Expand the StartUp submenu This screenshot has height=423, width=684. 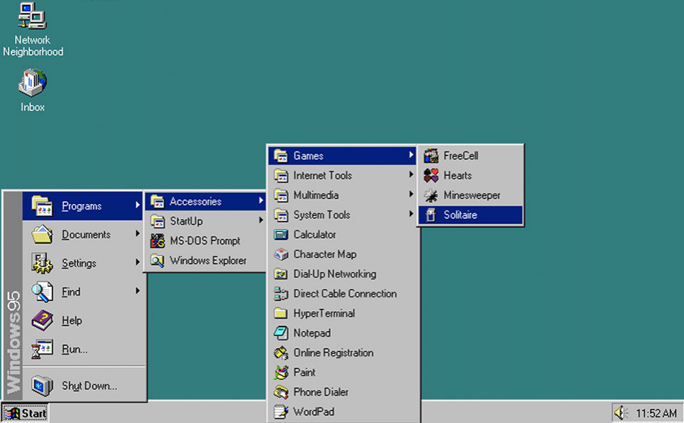coord(186,221)
